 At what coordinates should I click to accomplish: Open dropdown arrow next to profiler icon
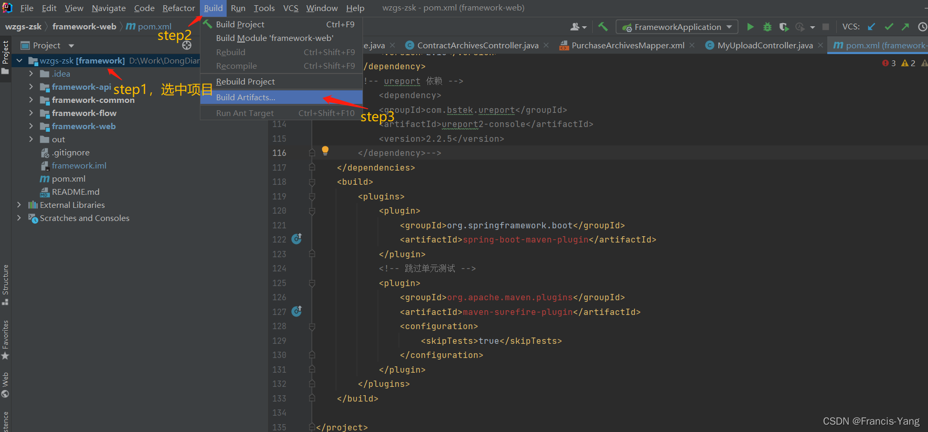coord(813,27)
